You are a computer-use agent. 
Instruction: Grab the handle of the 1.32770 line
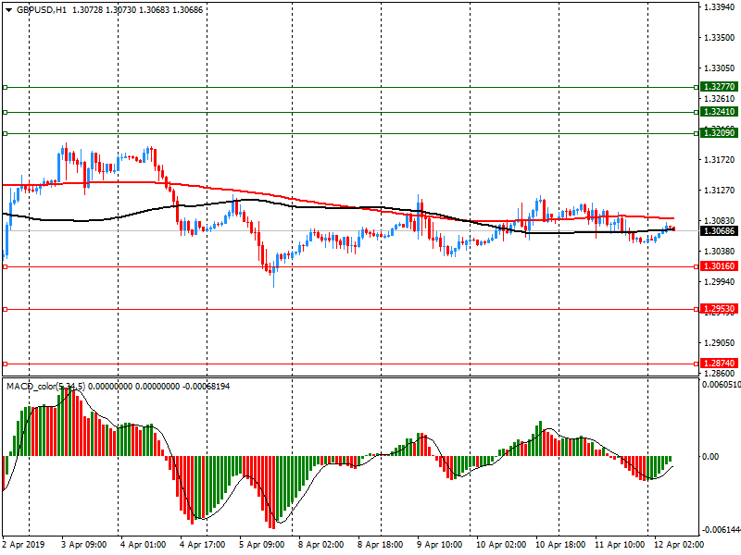tap(5, 87)
